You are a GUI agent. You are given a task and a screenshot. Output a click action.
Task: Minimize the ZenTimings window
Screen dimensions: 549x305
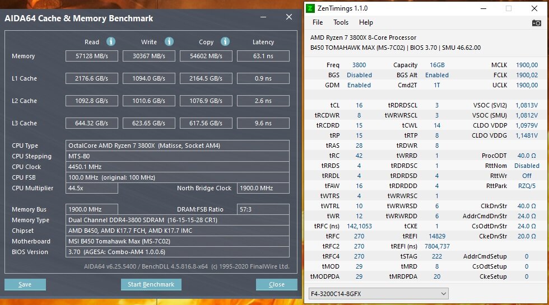click(x=483, y=8)
